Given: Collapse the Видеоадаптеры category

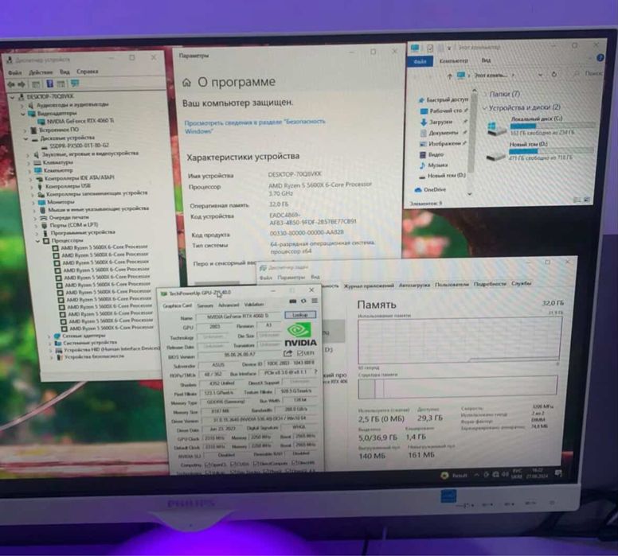Looking at the screenshot, I should [x=23, y=114].
